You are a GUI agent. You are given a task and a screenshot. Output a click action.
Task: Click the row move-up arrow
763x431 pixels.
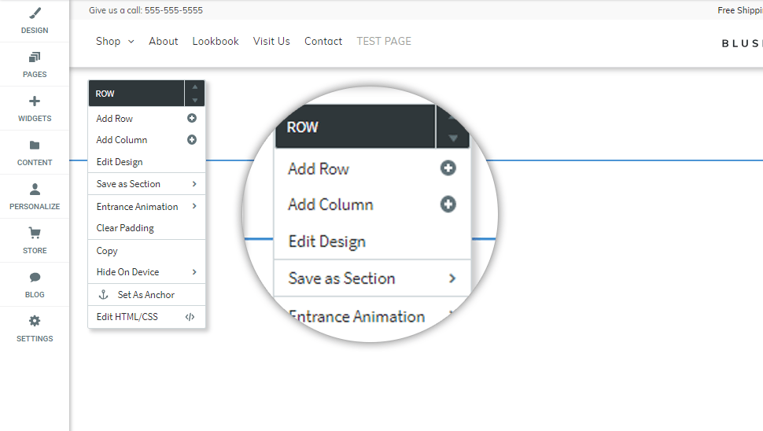pos(195,87)
